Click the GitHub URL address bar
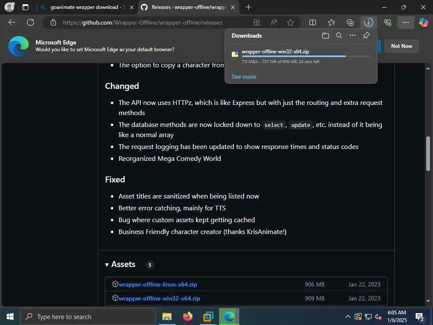Viewport: 433px width, 325px height. pyautogui.click(x=143, y=23)
